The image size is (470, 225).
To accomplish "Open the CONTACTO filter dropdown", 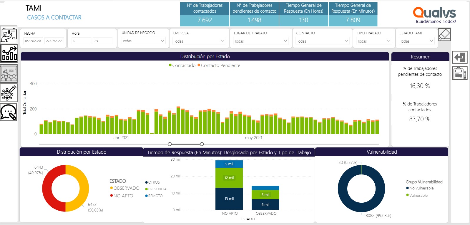I will coord(323,41).
